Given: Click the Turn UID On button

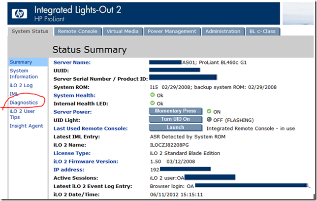Looking at the screenshot, I should (x=175, y=119).
